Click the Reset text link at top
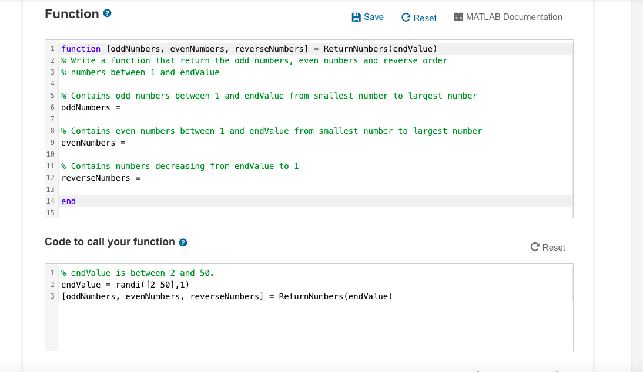This screenshot has height=372, width=643. point(424,18)
